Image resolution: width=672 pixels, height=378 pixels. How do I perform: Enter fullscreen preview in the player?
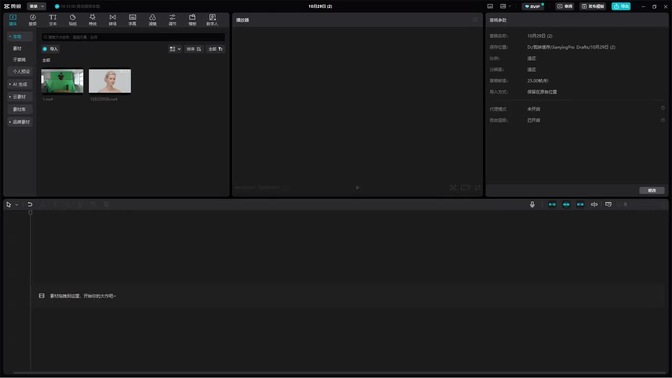(478, 187)
